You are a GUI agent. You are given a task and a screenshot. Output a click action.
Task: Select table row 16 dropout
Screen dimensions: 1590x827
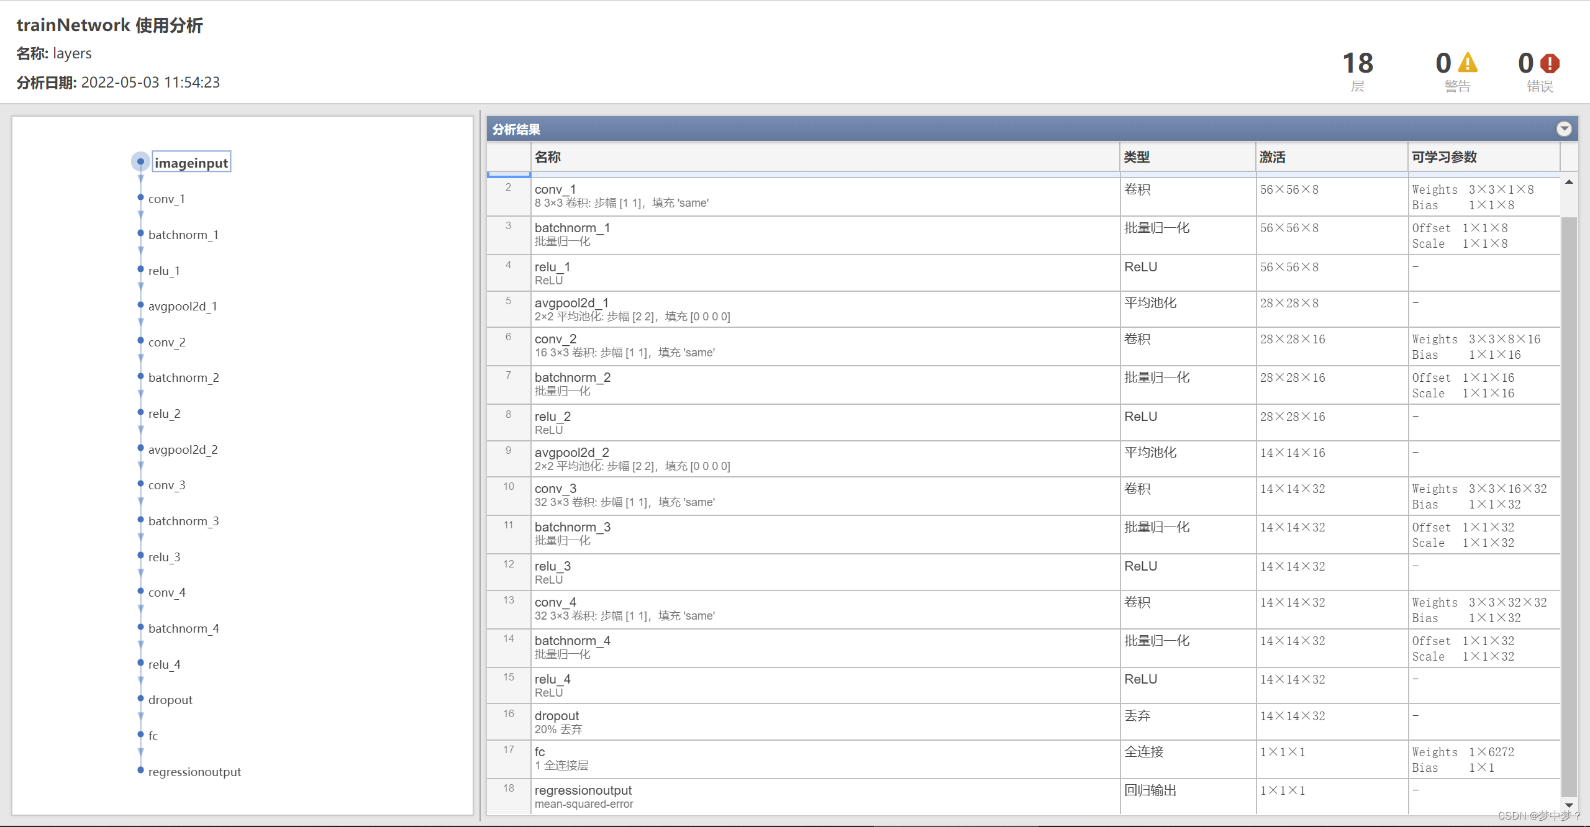(1024, 722)
